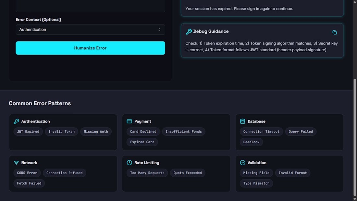Select the CORS Error chip
The image size is (357, 201).
click(x=27, y=173)
